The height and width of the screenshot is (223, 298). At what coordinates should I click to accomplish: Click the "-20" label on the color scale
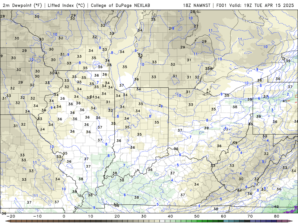pyautogui.click(x=11, y=216)
